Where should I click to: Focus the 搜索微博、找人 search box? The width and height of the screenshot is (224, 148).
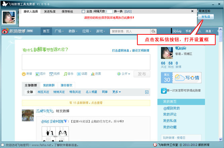click(130, 31)
